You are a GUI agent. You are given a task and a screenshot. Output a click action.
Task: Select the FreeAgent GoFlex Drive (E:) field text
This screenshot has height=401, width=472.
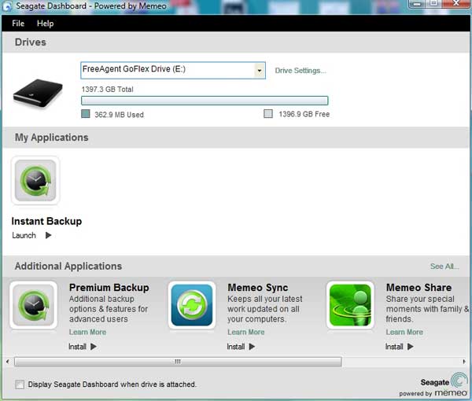134,69
